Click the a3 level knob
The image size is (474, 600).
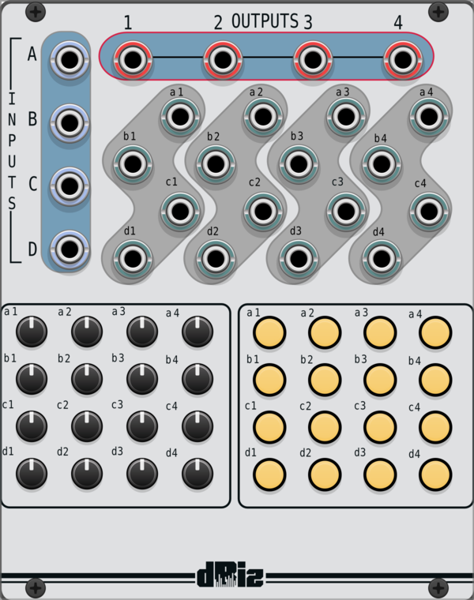[x=142, y=332]
